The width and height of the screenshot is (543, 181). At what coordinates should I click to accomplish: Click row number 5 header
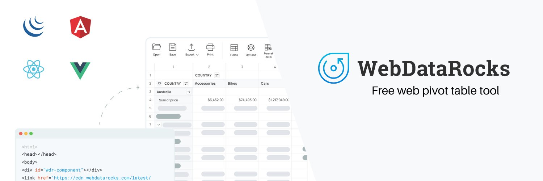point(150,108)
